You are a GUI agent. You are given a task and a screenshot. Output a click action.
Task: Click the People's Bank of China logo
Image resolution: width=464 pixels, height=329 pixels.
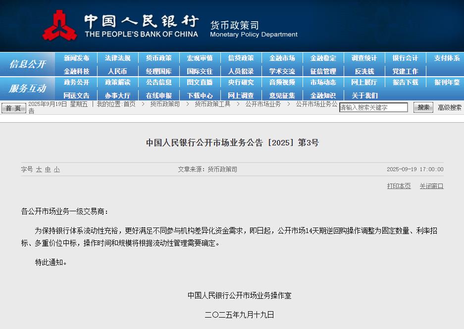(x=60, y=25)
